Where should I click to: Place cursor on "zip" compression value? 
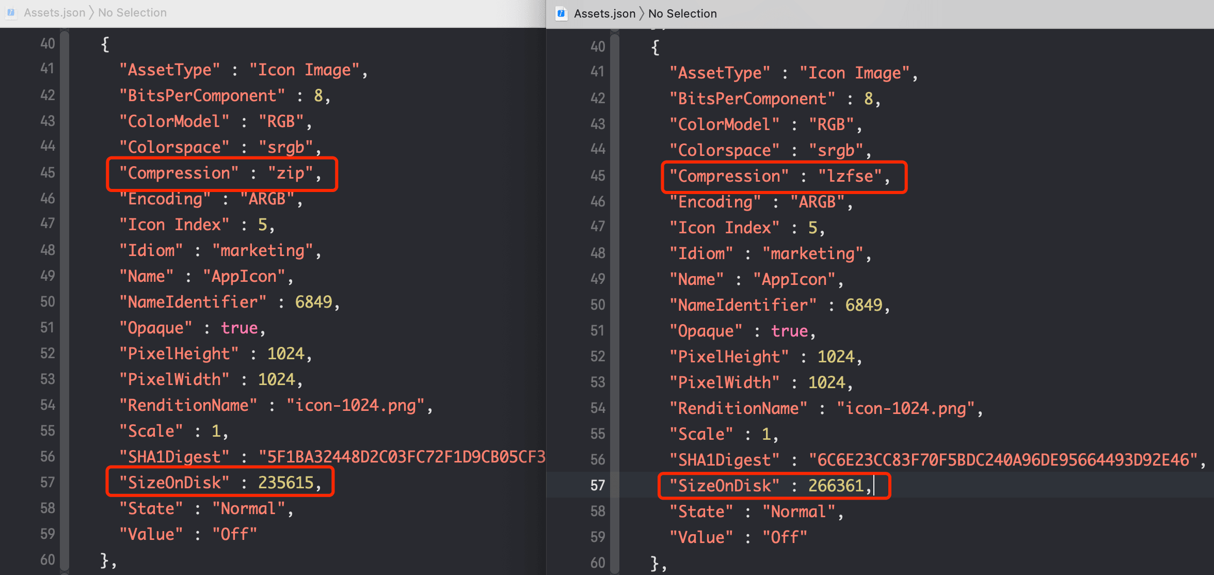tap(290, 173)
